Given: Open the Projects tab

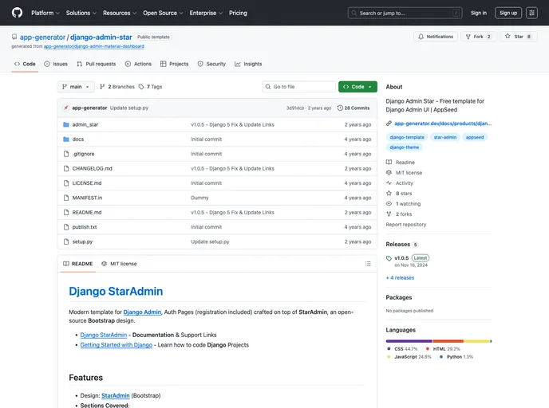Looking at the screenshot, I should pyautogui.click(x=175, y=64).
